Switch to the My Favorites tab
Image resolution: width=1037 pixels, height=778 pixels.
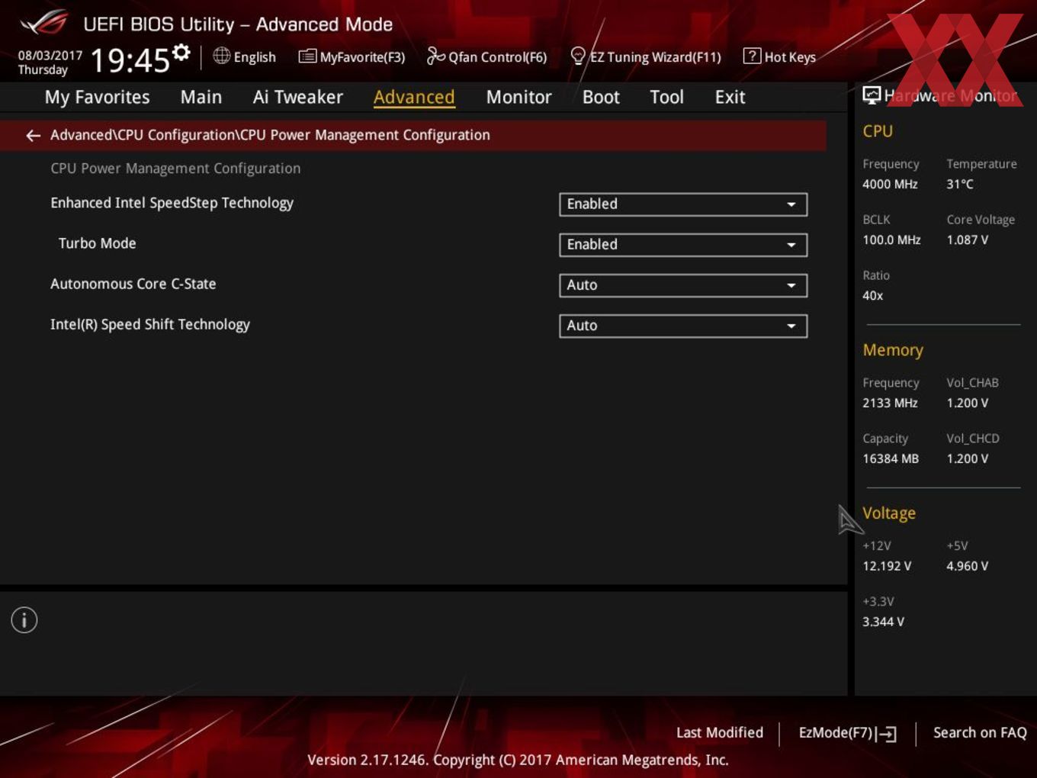pos(97,98)
